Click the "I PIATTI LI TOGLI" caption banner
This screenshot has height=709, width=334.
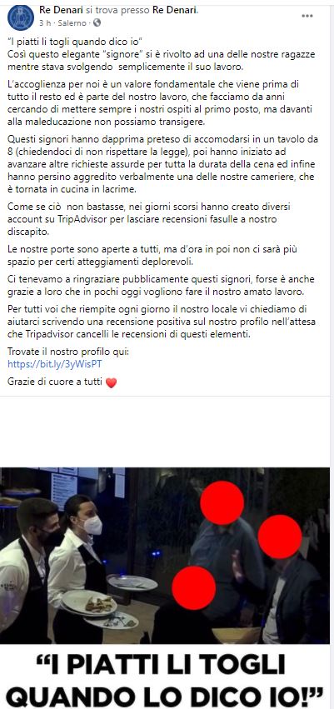pyautogui.click(x=165, y=676)
